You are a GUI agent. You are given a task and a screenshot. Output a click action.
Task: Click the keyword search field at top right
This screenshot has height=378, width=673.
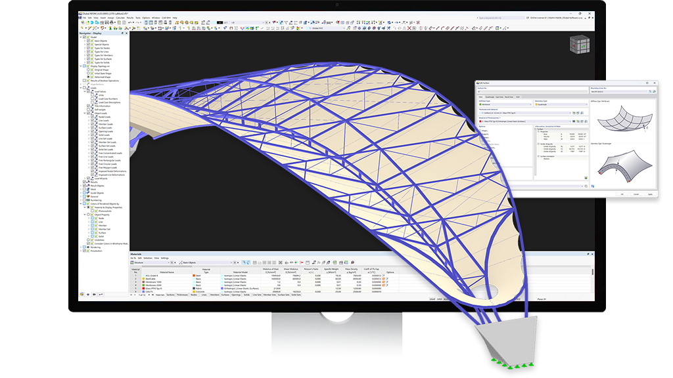(500, 18)
